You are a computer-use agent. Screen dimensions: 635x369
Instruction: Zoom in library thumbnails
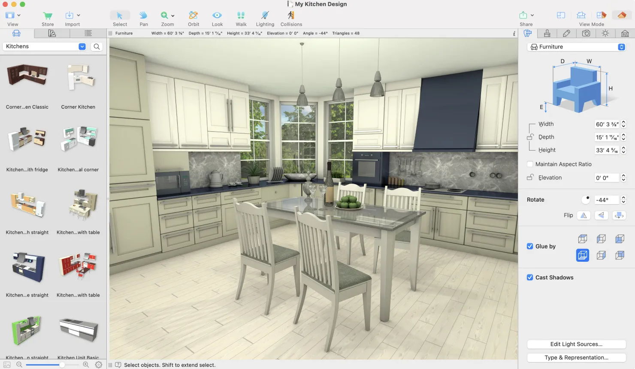coord(86,365)
